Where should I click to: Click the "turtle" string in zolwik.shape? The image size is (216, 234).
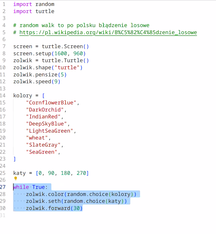(x=67, y=67)
